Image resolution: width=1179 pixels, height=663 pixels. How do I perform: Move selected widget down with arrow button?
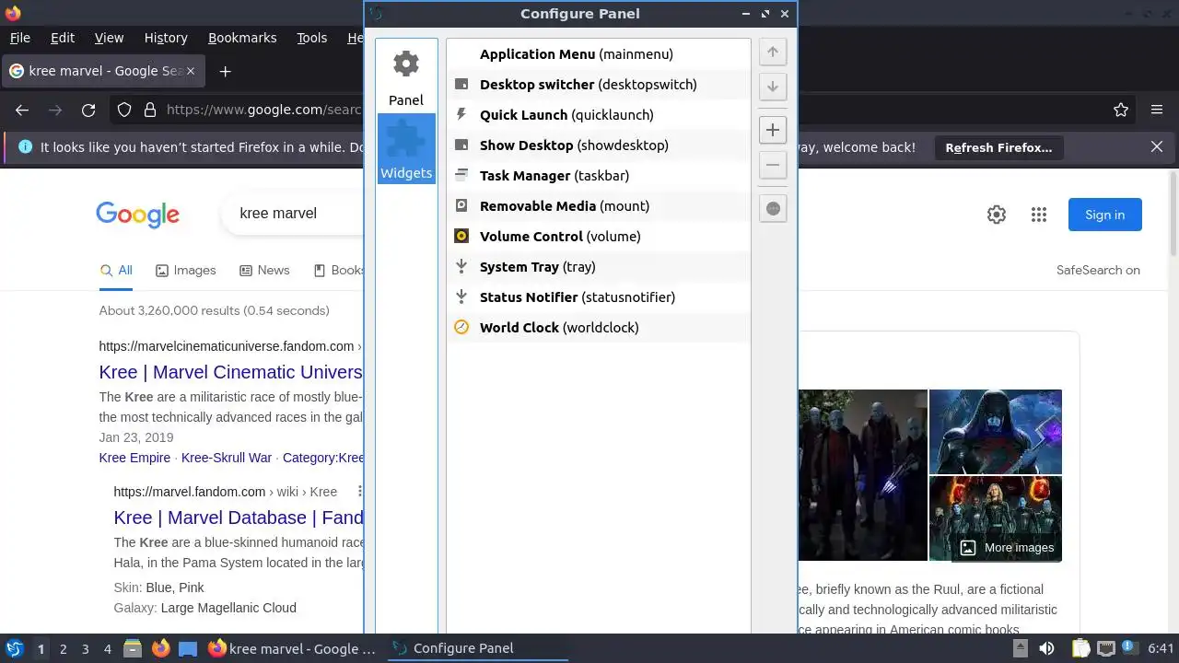[773, 87]
